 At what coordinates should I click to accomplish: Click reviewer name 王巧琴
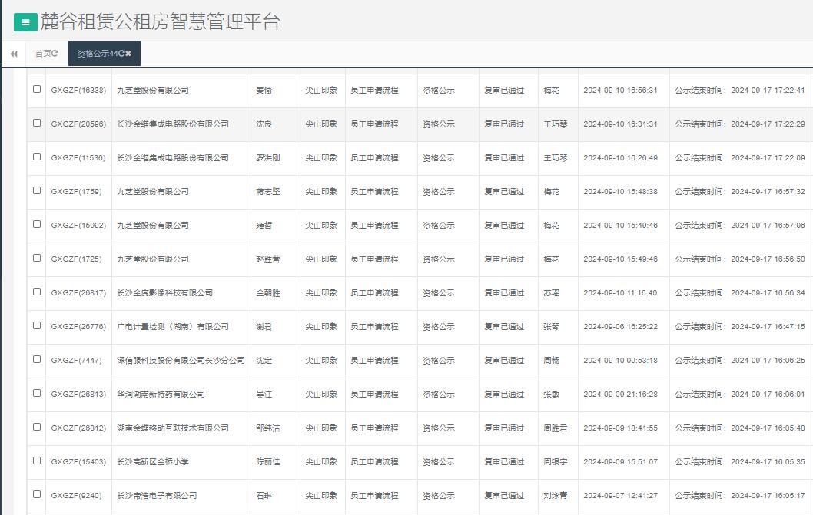[557, 124]
